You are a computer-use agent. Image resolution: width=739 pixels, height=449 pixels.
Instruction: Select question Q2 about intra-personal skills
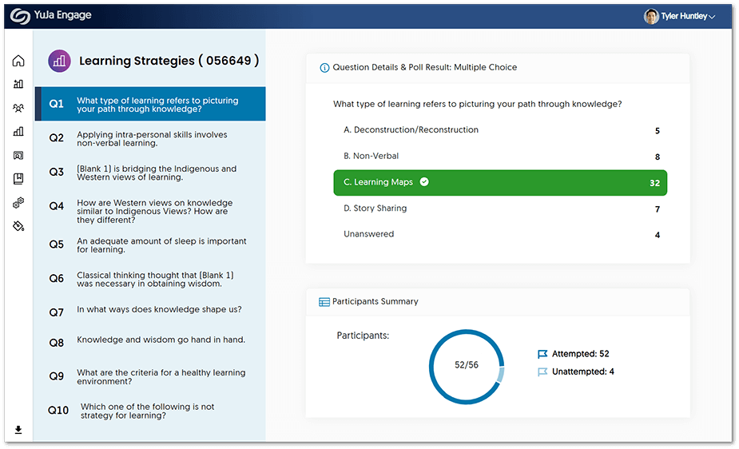tap(152, 139)
